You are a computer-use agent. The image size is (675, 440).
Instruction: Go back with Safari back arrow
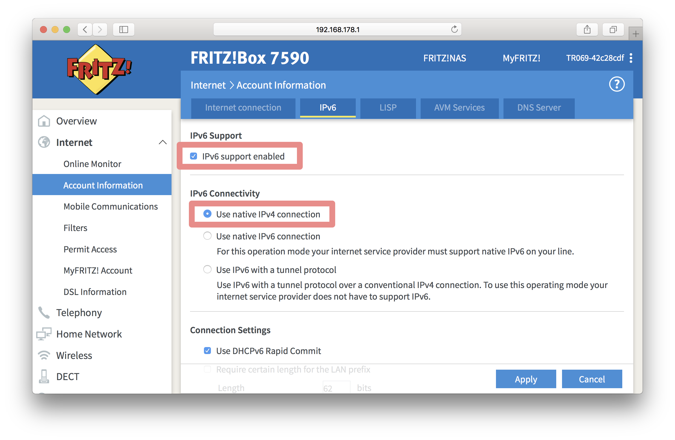coord(85,30)
